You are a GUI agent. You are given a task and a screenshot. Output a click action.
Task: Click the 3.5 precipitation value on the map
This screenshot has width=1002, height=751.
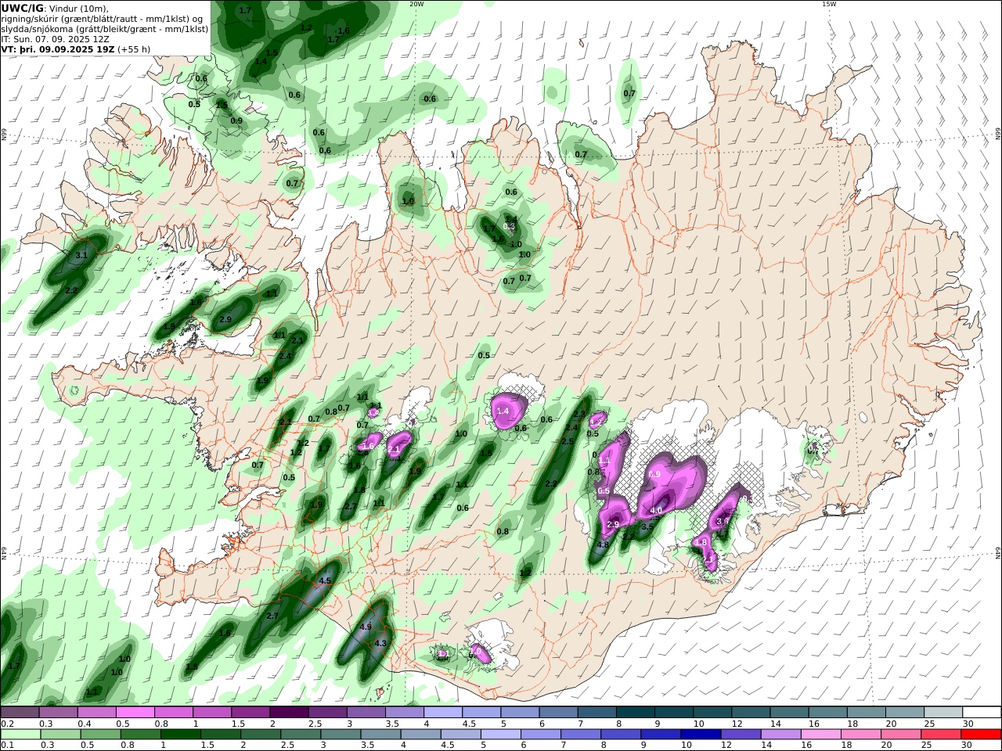click(647, 526)
